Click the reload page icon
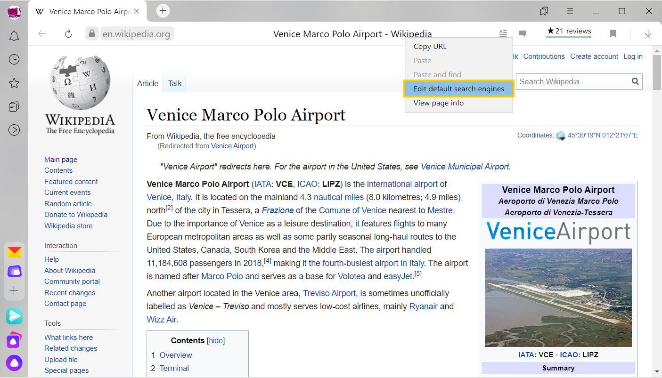The width and height of the screenshot is (662, 378). click(68, 34)
